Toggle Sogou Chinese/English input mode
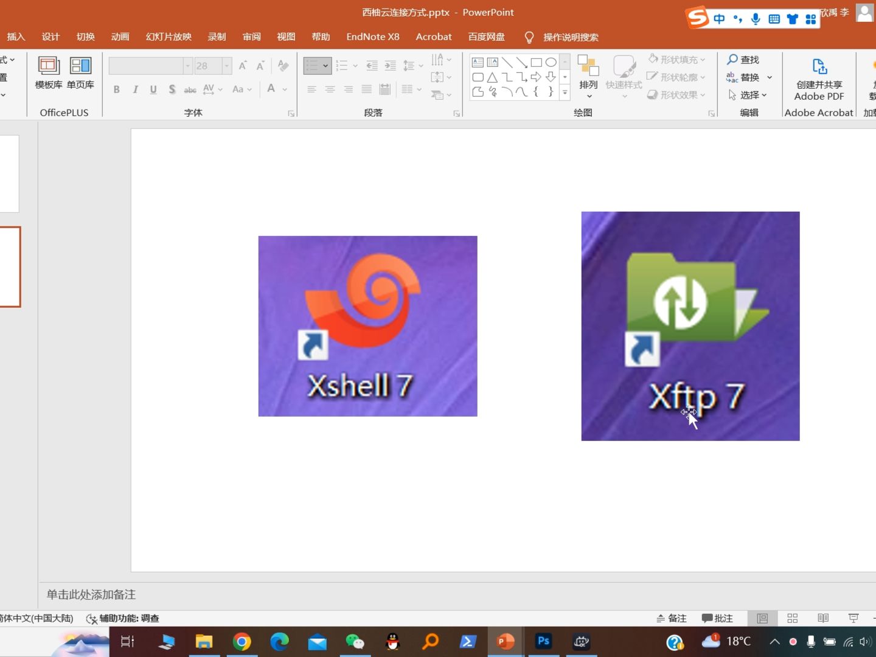 click(x=719, y=19)
